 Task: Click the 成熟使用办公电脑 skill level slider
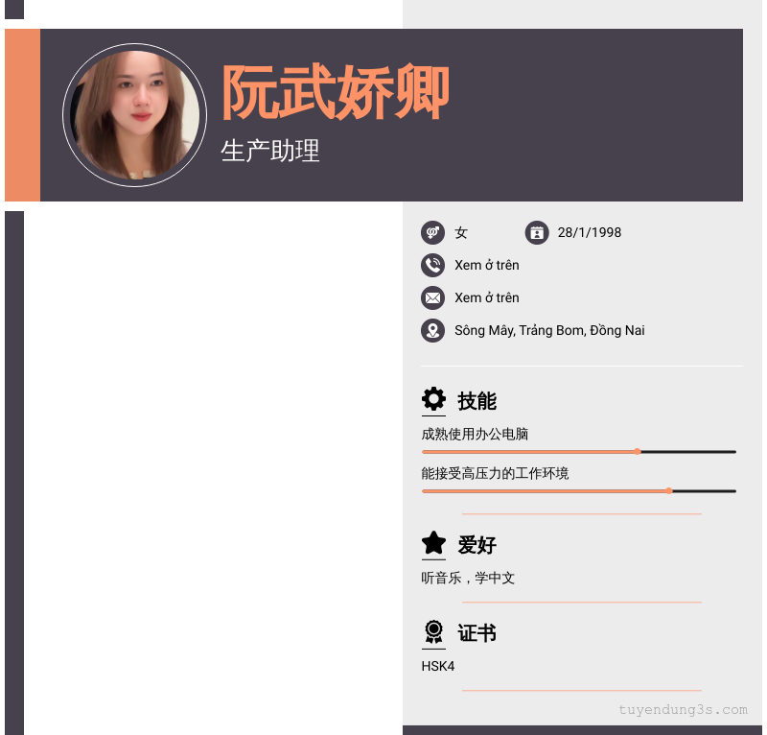(578, 451)
